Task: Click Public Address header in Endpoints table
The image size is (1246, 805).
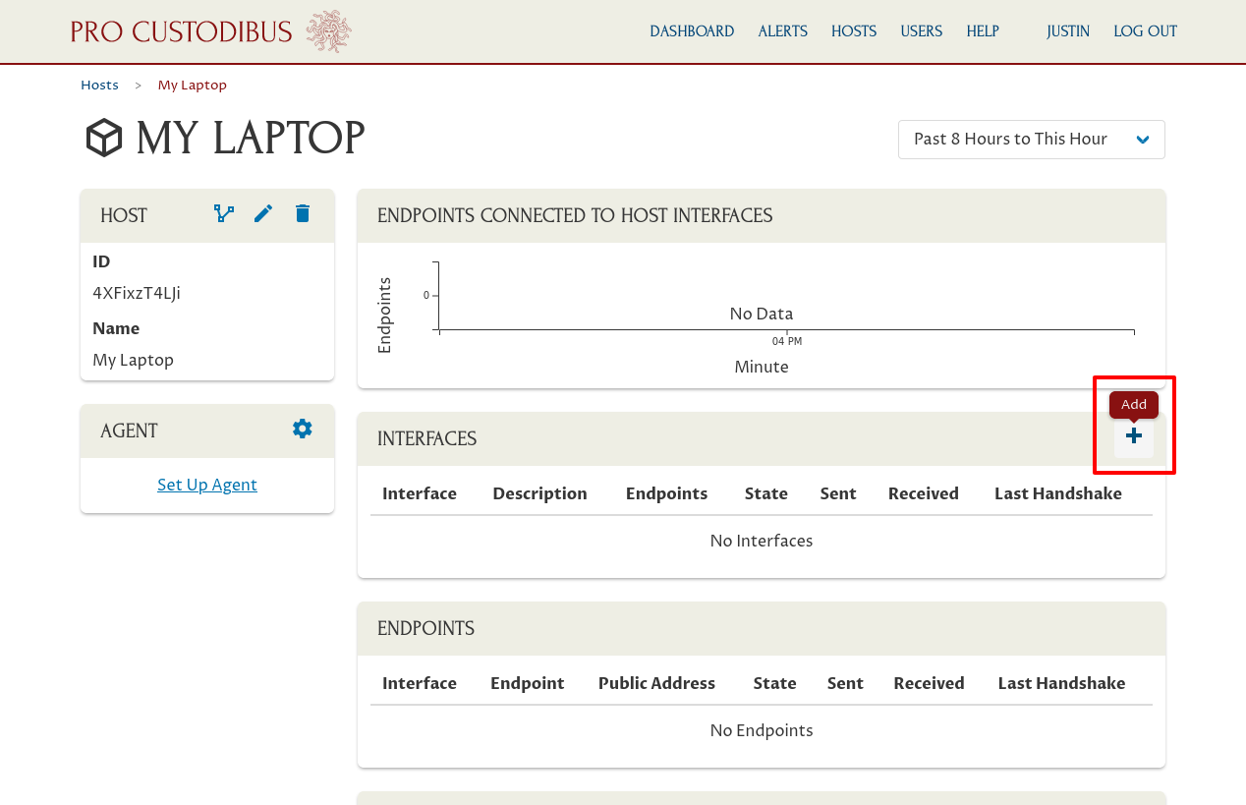Action: pos(656,683)
